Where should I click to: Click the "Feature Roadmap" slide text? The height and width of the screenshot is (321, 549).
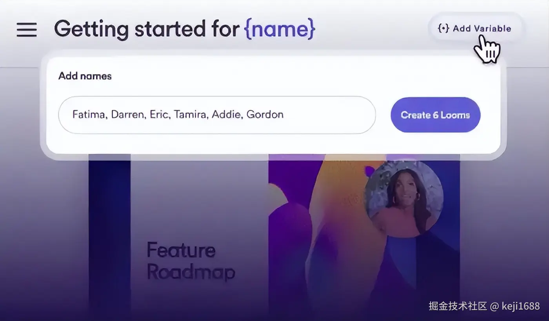(191, 261)
